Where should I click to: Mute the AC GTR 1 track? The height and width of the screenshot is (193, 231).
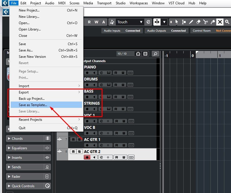73,140
